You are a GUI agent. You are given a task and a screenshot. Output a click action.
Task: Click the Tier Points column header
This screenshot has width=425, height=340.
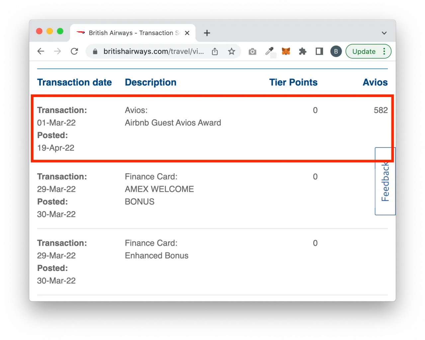click(294, 82)
